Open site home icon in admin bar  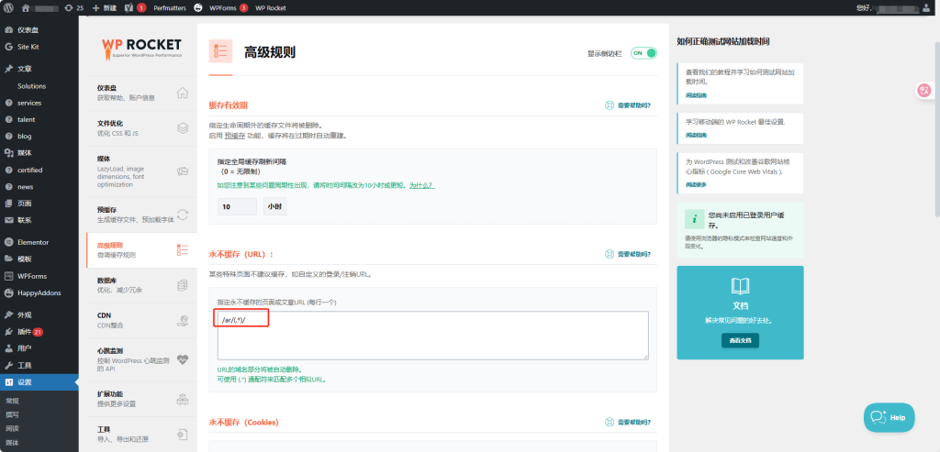pos(25,7)
